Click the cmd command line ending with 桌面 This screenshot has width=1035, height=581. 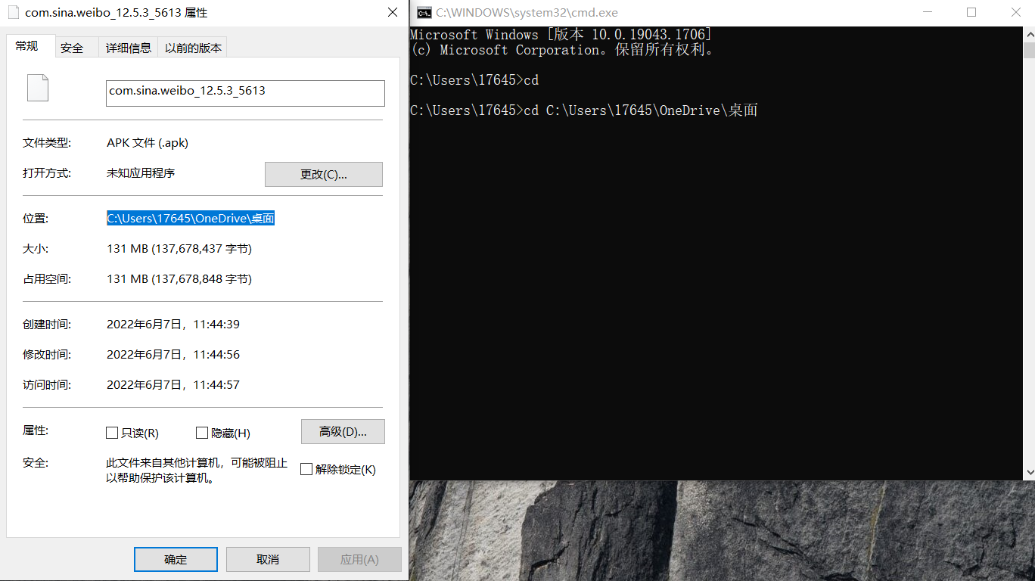pyautogui.click(x=584, y=110)
